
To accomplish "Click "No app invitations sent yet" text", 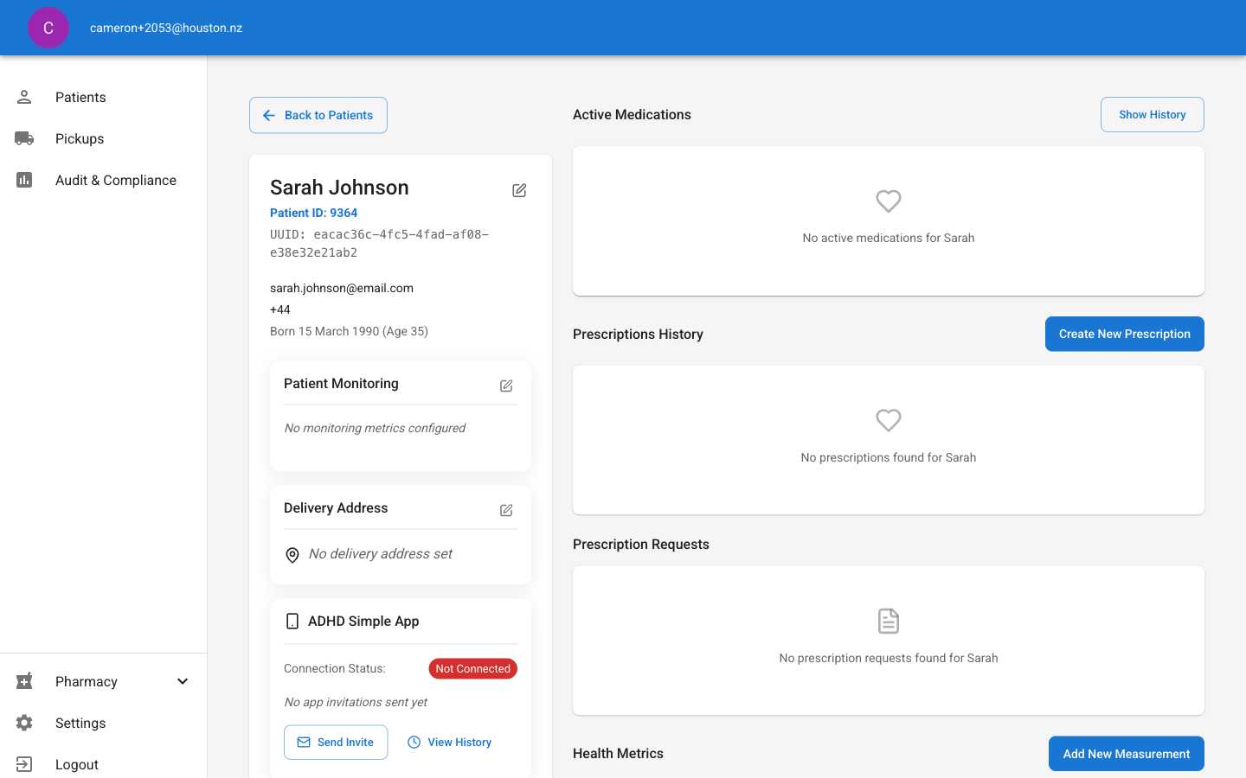I will tap(356, 702).
